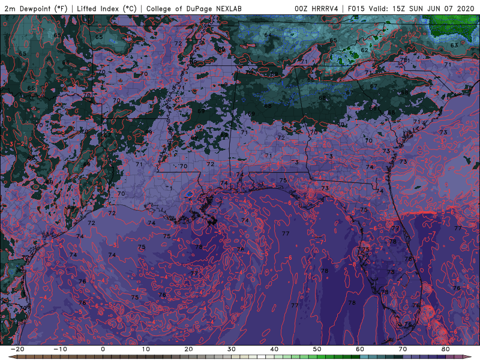Click the '-8' lifted index contour label
This screenshot has width=480, height=360.
[353, 264]
